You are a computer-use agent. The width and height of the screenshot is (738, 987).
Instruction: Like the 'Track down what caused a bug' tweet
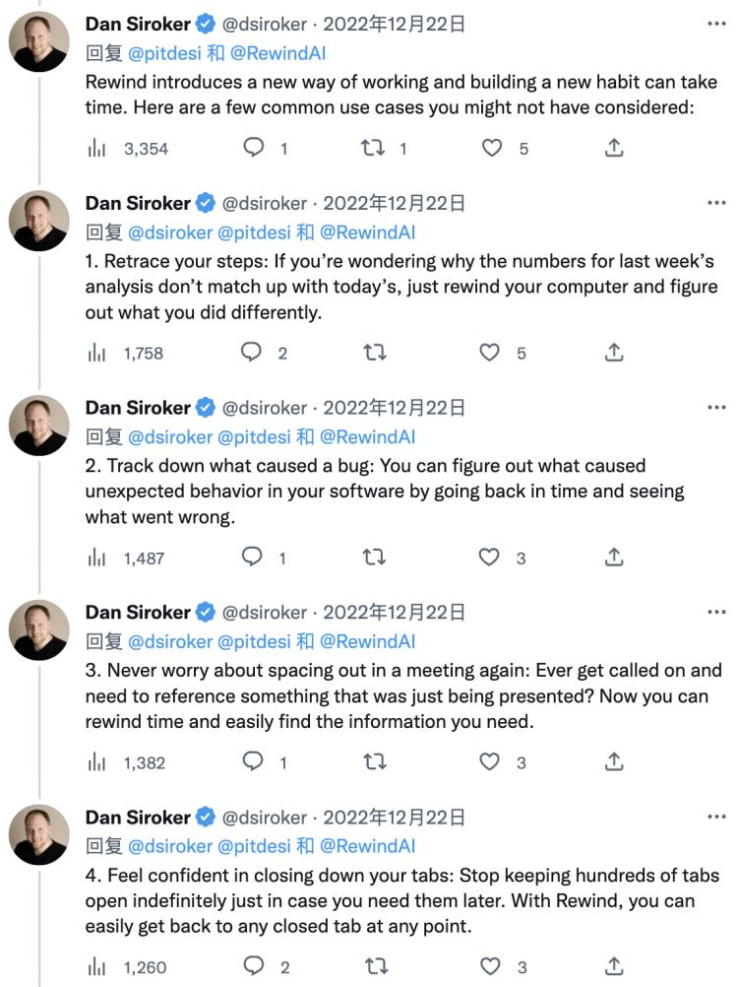pyautogui.click(x=489, y=558)
